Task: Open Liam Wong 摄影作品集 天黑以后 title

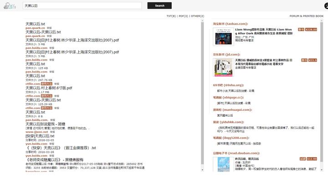Action: [x=264, y=31]
